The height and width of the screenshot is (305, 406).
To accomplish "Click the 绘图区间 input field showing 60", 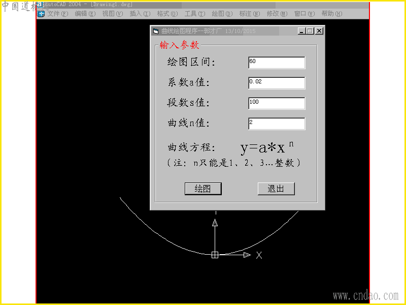I will pyautogui.click(x=277, y=63).
